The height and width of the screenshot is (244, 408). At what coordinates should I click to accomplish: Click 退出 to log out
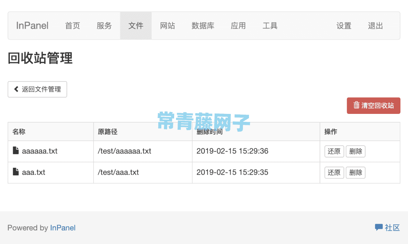[x=375, y=26]
